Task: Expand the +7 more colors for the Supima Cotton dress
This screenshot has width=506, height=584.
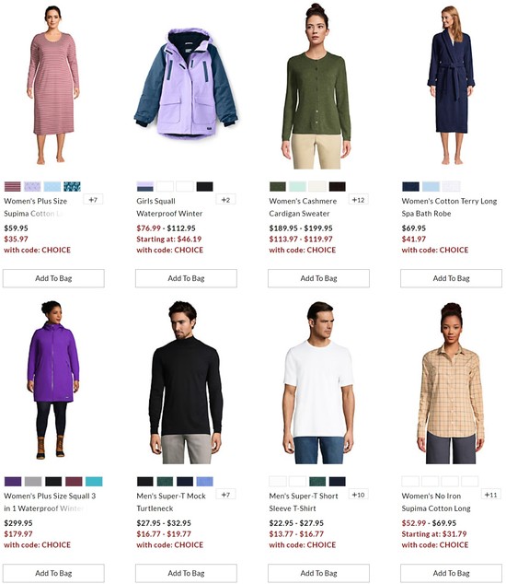Action: point(93,200)
